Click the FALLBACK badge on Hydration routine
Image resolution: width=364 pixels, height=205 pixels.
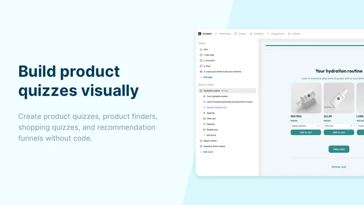pos(225,91)
